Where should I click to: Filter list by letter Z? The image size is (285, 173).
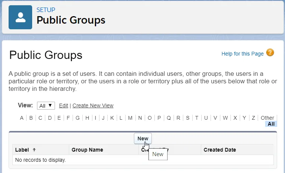click(253, 118)
